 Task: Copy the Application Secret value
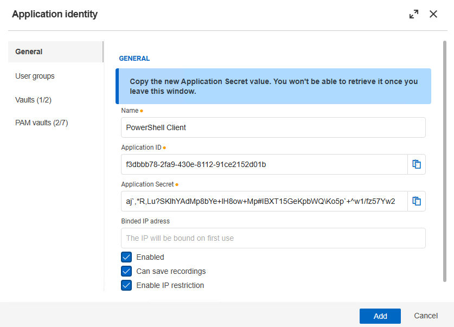[x=417, y=201]
